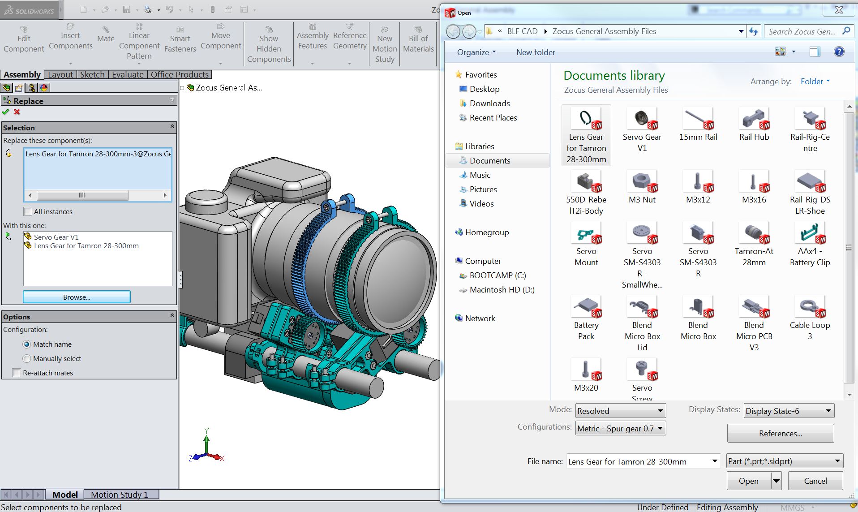The height and width of the screenshot is (512, 858).
Task: Click the Mate tool icon
Action: 106,30
